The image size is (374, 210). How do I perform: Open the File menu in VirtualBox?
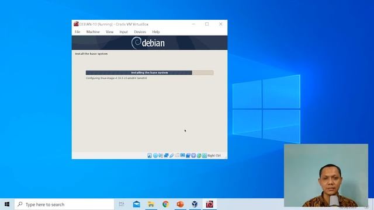click(x=77, y=32)
